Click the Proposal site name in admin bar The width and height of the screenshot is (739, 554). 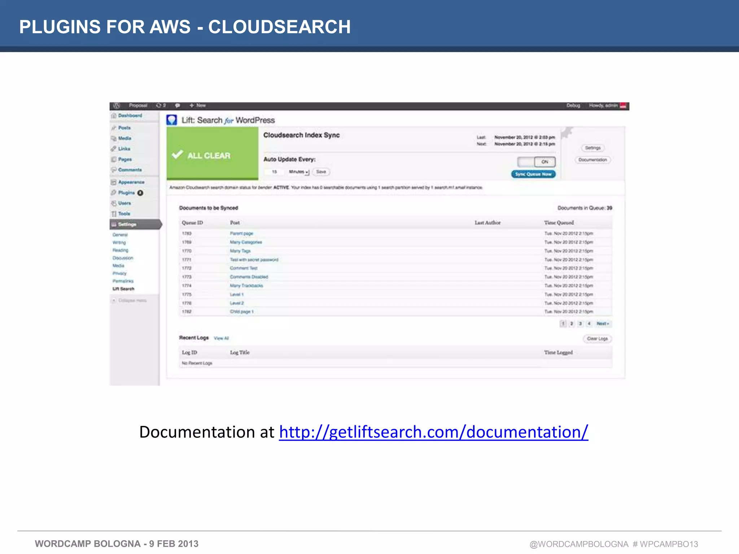[x=138, y=106]
